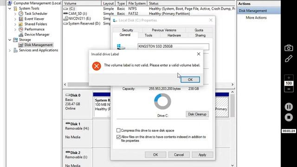Switch to the Hardware tab
This screenshot has height=167, width=297.
click(174, 35)
